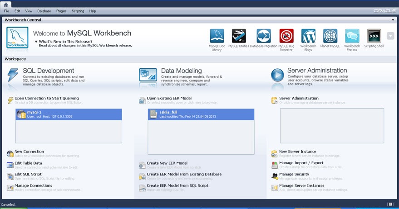Viewport: 399px width, 209px height.
Task: Click the Open Existing EER Model icon
Action: [x=142, y=100]
